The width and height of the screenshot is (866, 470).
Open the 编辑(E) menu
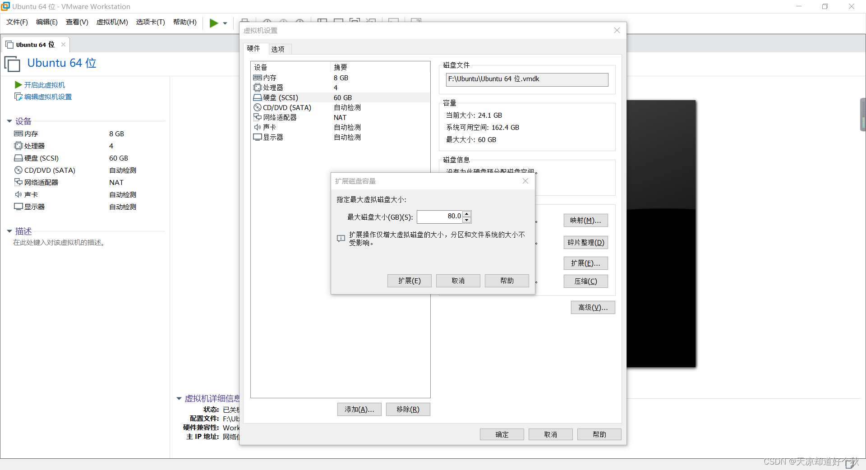[47, 22]
